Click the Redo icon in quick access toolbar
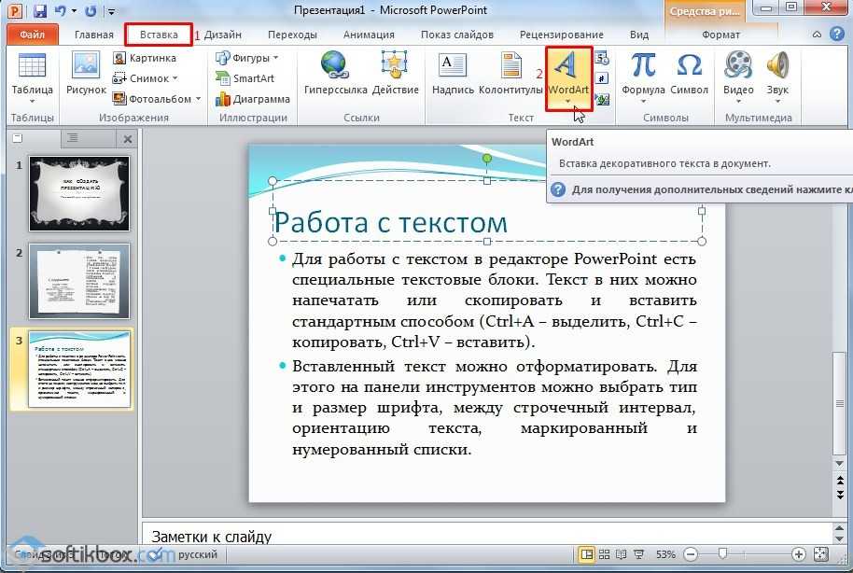The image size is (853, 573). (x=91, y=10)
